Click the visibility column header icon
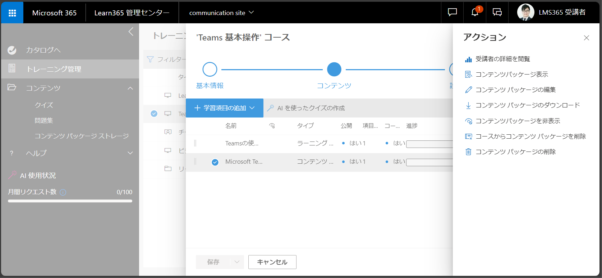This screenshot has width=602, height=278. (272, 126)
